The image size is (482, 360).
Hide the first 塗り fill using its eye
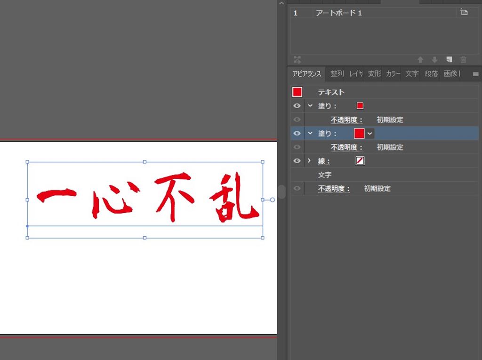coord(297,106)
